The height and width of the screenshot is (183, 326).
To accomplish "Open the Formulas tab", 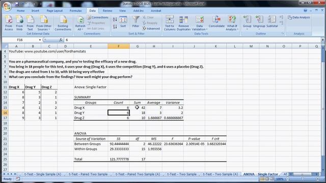I will (76, 11).
